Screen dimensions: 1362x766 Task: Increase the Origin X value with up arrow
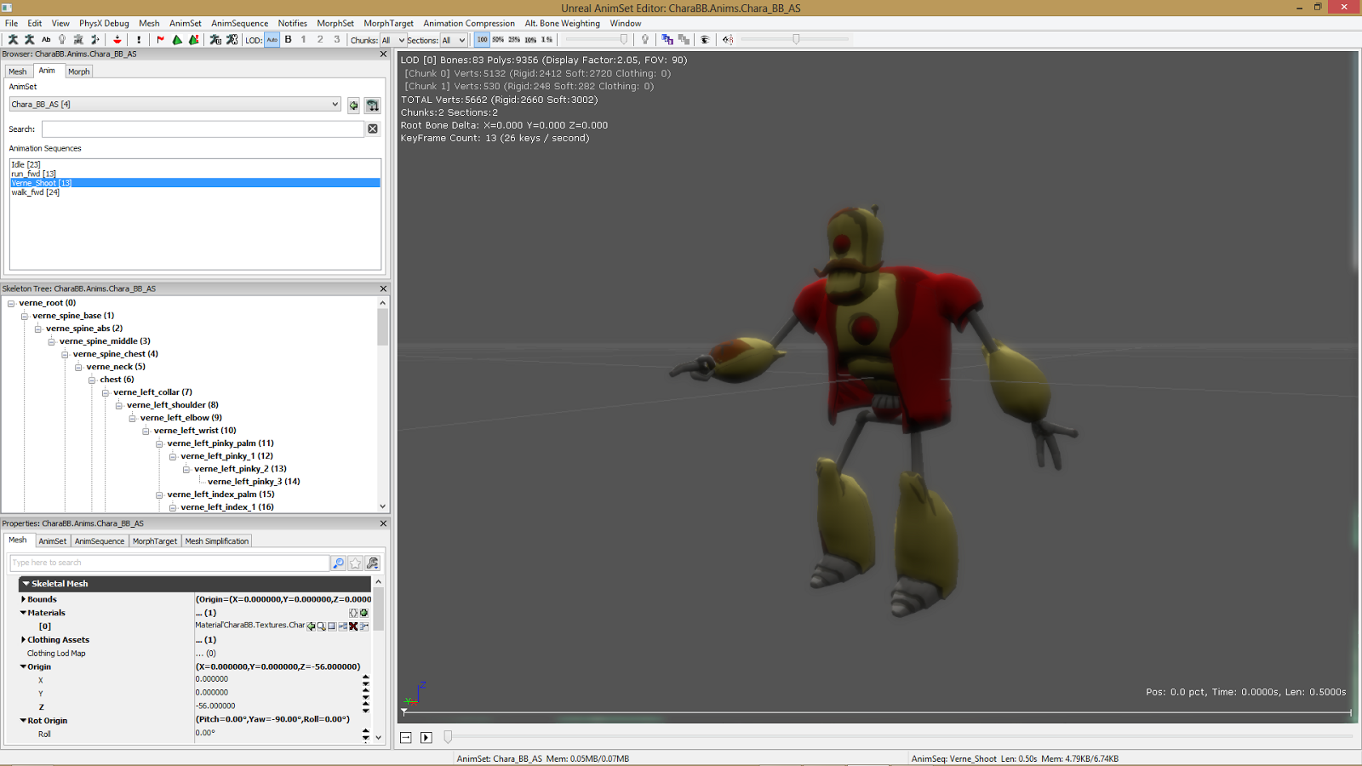point(366,677)
